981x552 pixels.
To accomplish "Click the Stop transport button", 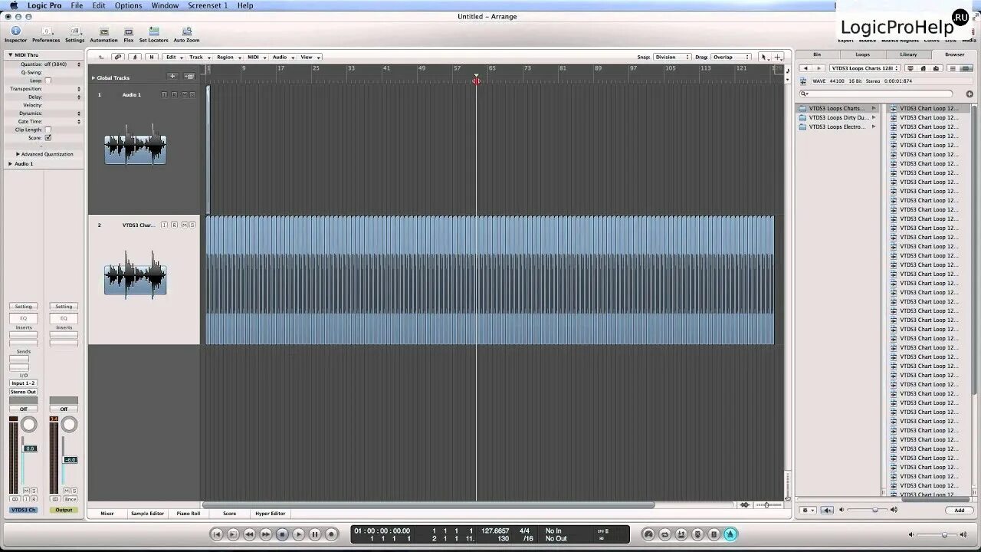I will 282,534.
